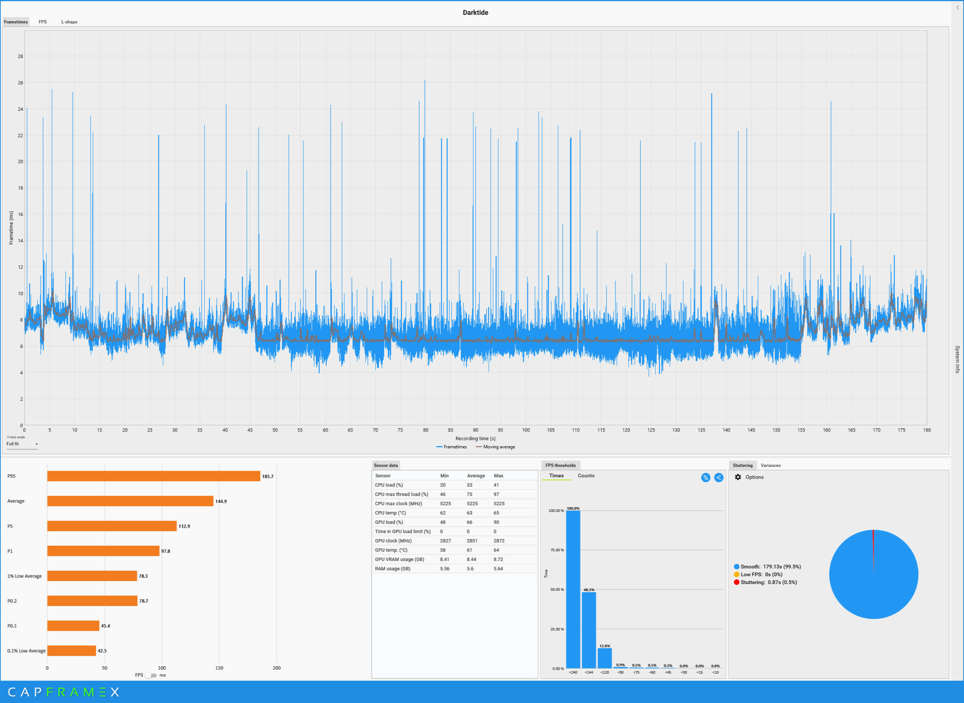Screen dimensions: 964x703
Task: Click the 0.1% Low Average bar
Action: coord(71,651)
